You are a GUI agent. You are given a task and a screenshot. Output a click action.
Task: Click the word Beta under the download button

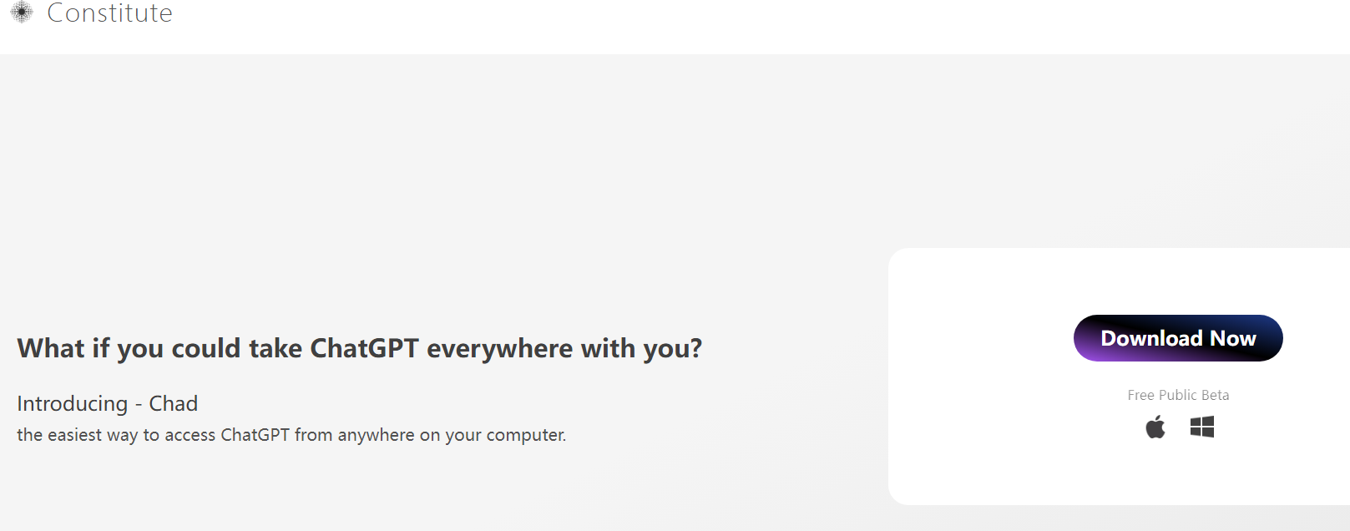point(1216,395)
